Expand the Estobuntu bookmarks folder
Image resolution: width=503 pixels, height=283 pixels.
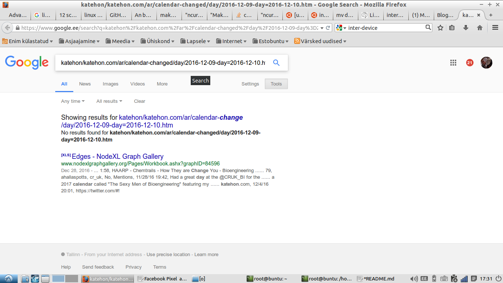tap(271, 41)
